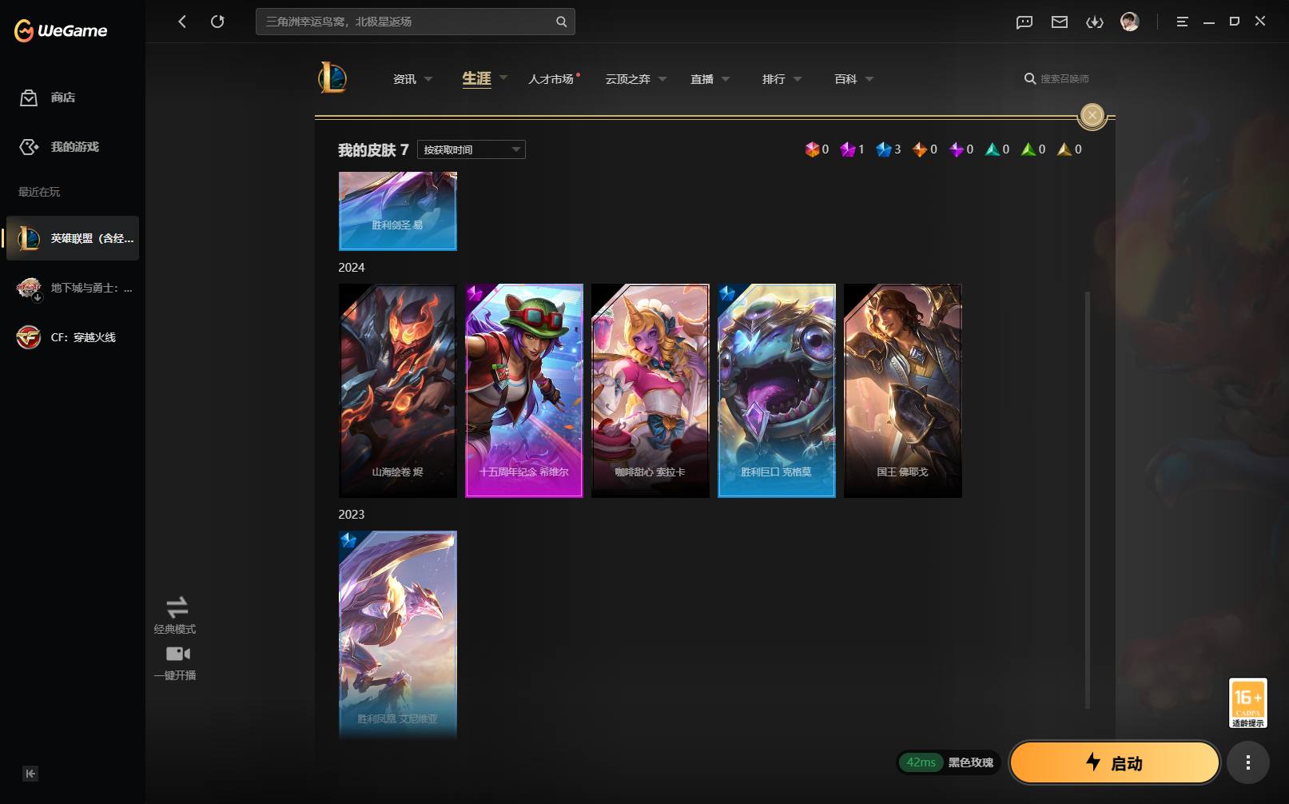Open the 16+ age rating notice
The width and height of the screenshot is (1289, 804).
[x=1248, y=703]
